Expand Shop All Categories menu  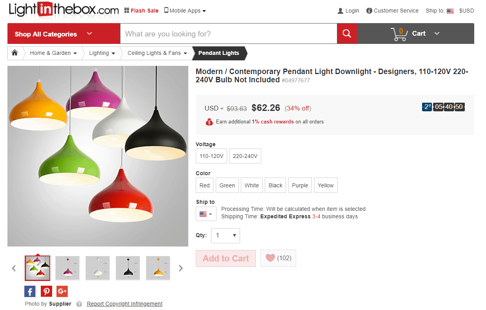tap(53, 34)
